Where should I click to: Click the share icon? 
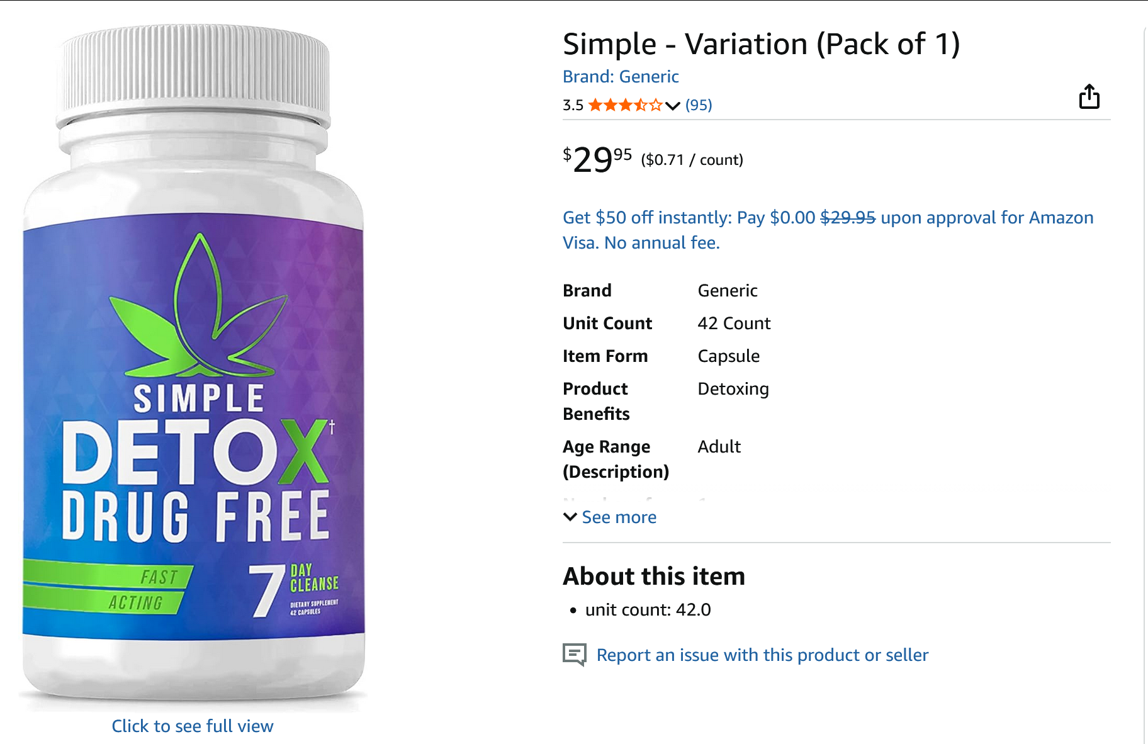(1089, 97)
